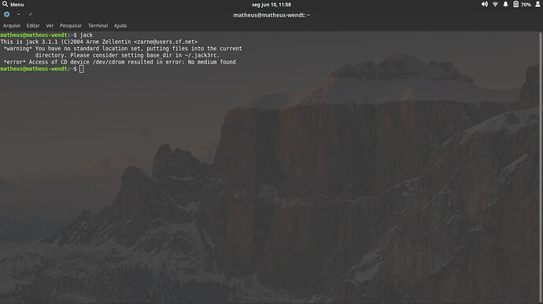Open the Terminal menu
Image resolution: width=543 pixels, height=304 pixels.
click(98, 26)
